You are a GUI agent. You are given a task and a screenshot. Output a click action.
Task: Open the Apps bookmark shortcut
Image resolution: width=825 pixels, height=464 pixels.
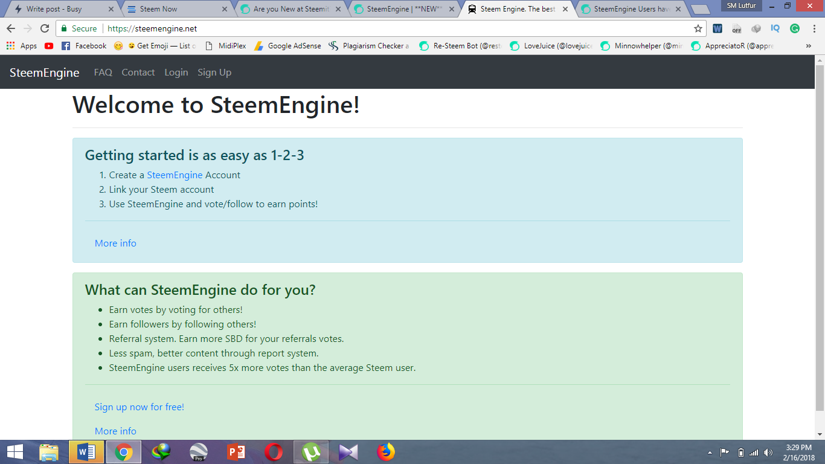22,46
